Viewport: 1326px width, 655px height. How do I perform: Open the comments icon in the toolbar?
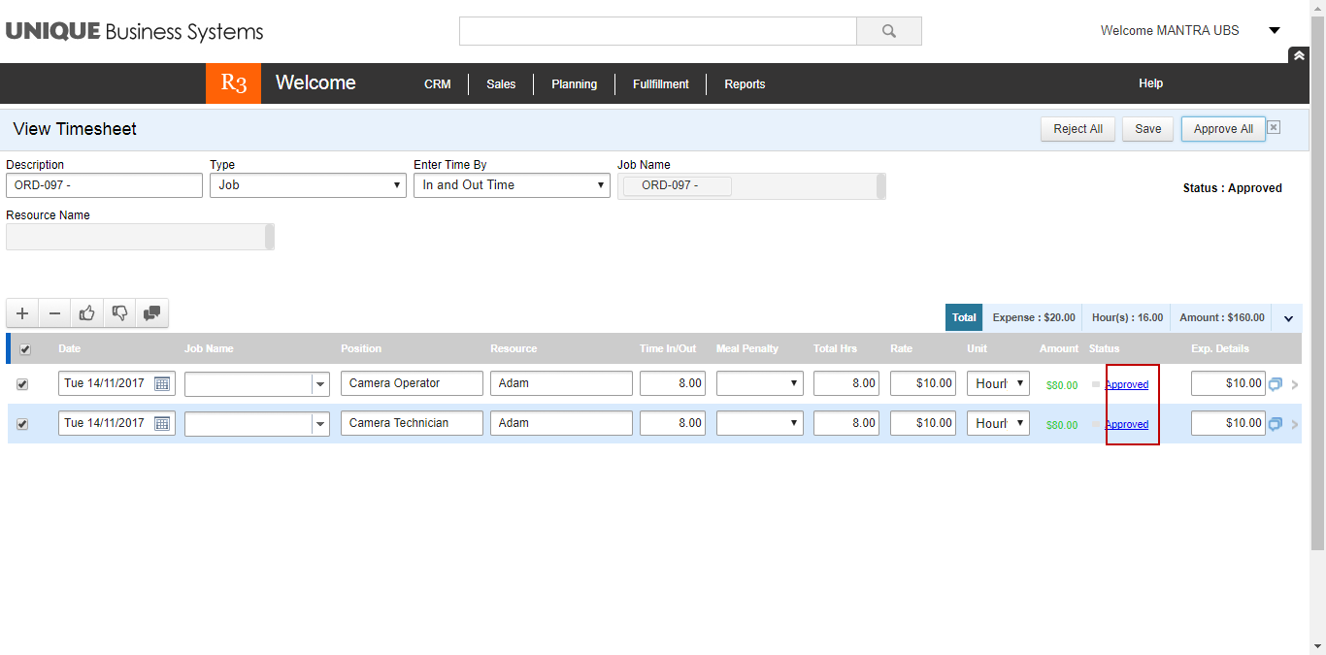pyautogui.click(x=150, y=312)
